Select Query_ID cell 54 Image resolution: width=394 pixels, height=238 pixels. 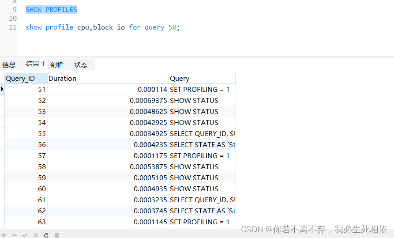[x=26, y=122]
